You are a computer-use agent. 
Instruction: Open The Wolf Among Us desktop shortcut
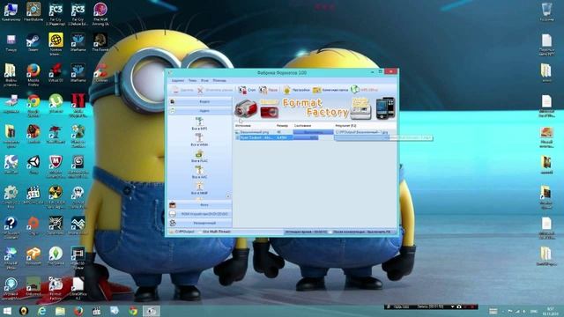[100, 14]
